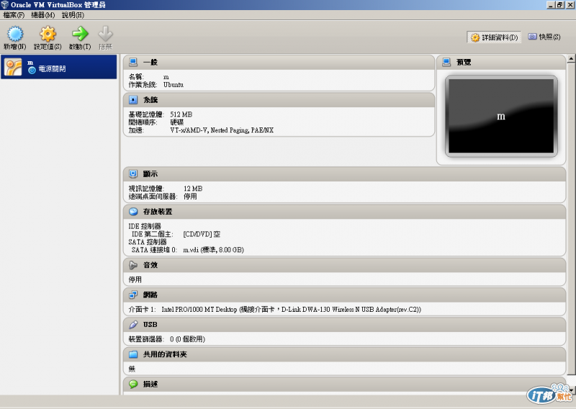576x409 pixels.
Task: Click the New (新增) virtual machine icon
Action: (15, 34)
